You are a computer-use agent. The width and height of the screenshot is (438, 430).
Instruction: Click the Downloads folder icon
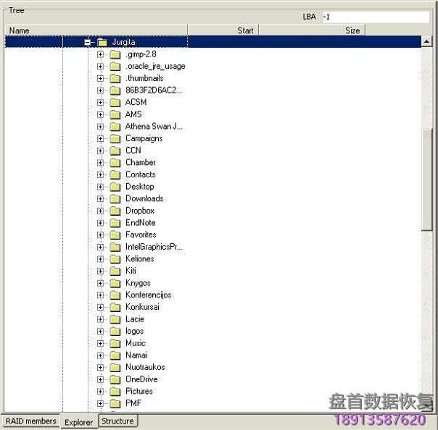pyautogui.click(x=115, y=198)
